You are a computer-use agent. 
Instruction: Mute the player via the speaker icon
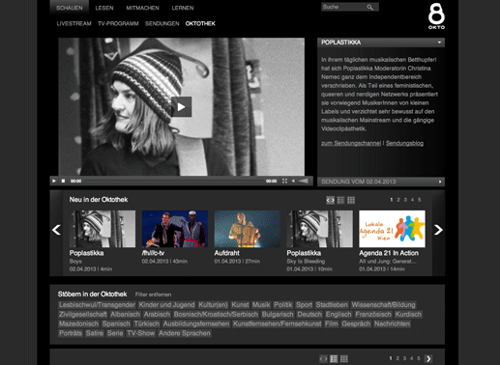pos(293,182)
